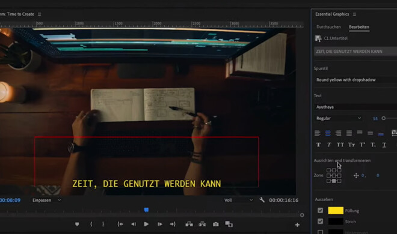Toggle superscript style
The width and height of the screenshot is (397, 234).
(x=362, y=145)
